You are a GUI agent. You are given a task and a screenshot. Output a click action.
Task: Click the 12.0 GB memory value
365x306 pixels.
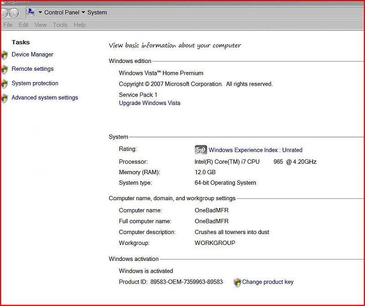pyautogui.click(x=205, y=172)
